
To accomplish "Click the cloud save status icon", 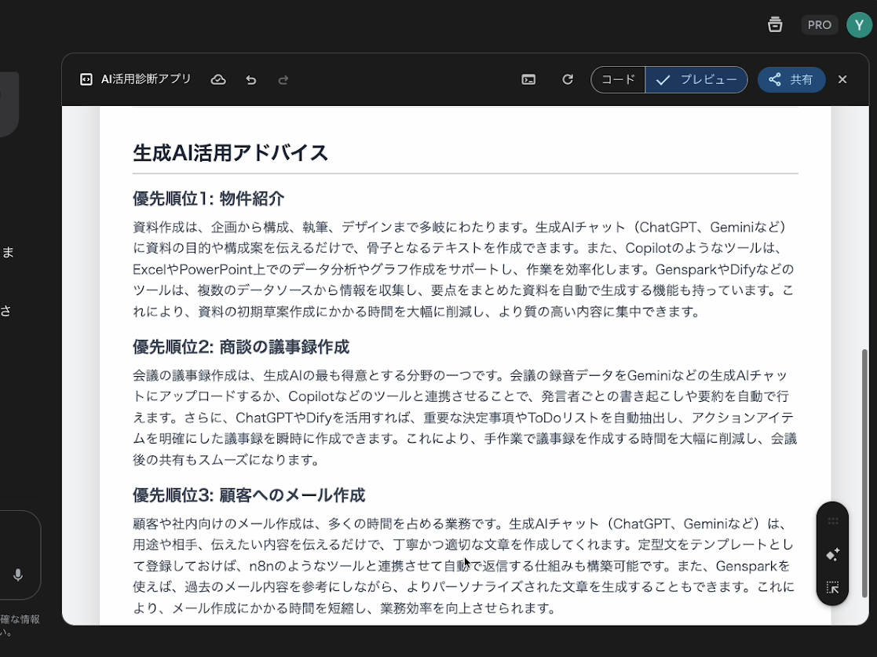I will click(218, 79).
